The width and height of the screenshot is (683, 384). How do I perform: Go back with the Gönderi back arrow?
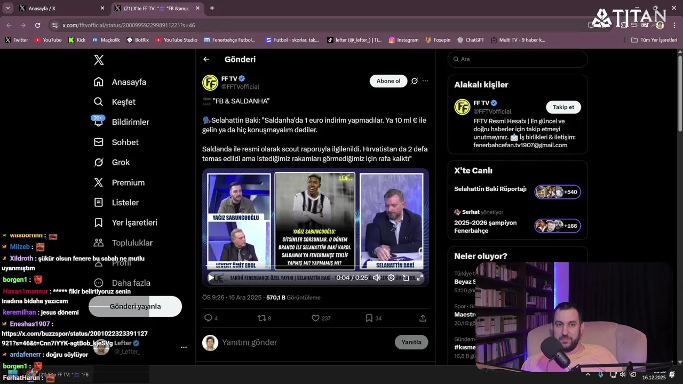(x=207, y=59)
